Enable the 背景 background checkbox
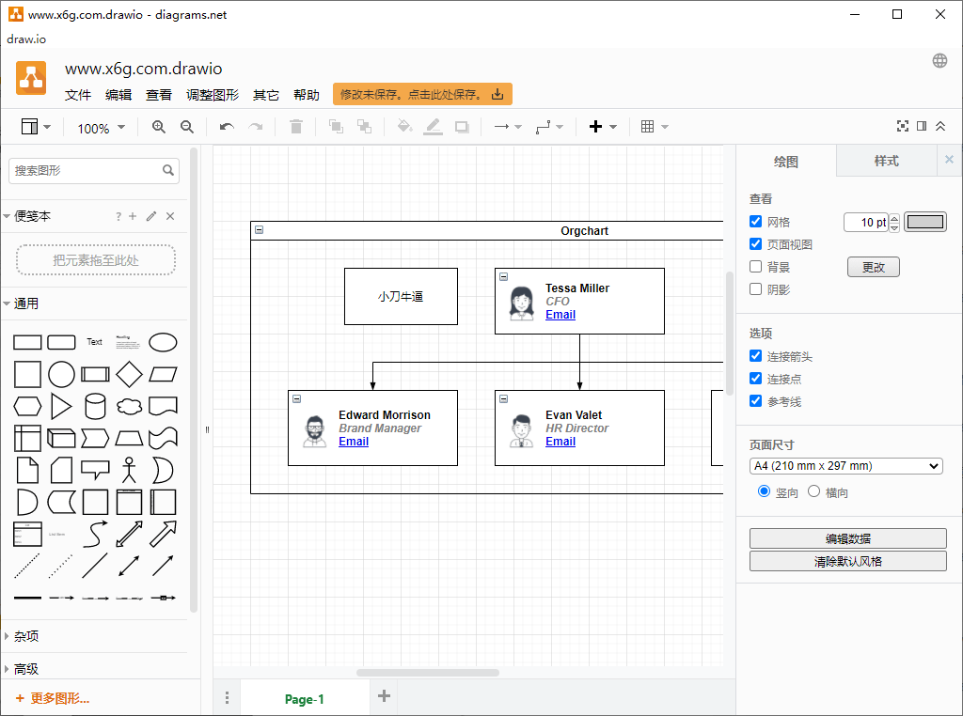 point(755,266)
